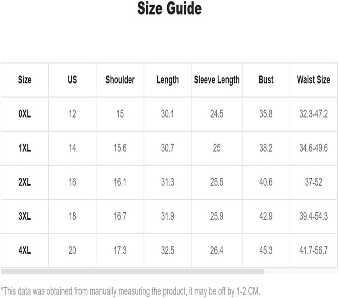339x298 pixels.
Task: Select the 0XL size row label
Action: click(x=25, y=114)
